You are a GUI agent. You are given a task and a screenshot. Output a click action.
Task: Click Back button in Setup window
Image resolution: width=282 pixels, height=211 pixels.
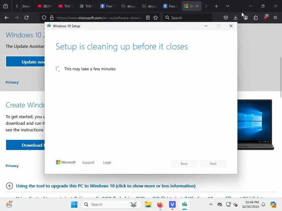[184, 164]
